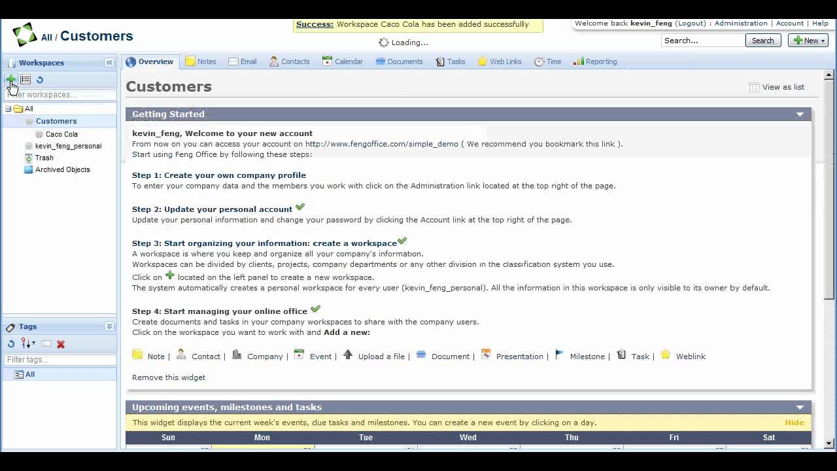837x471 pixels.
Task: Click the vertical scrollbar down arrow
Action: [x=830, y=443]
